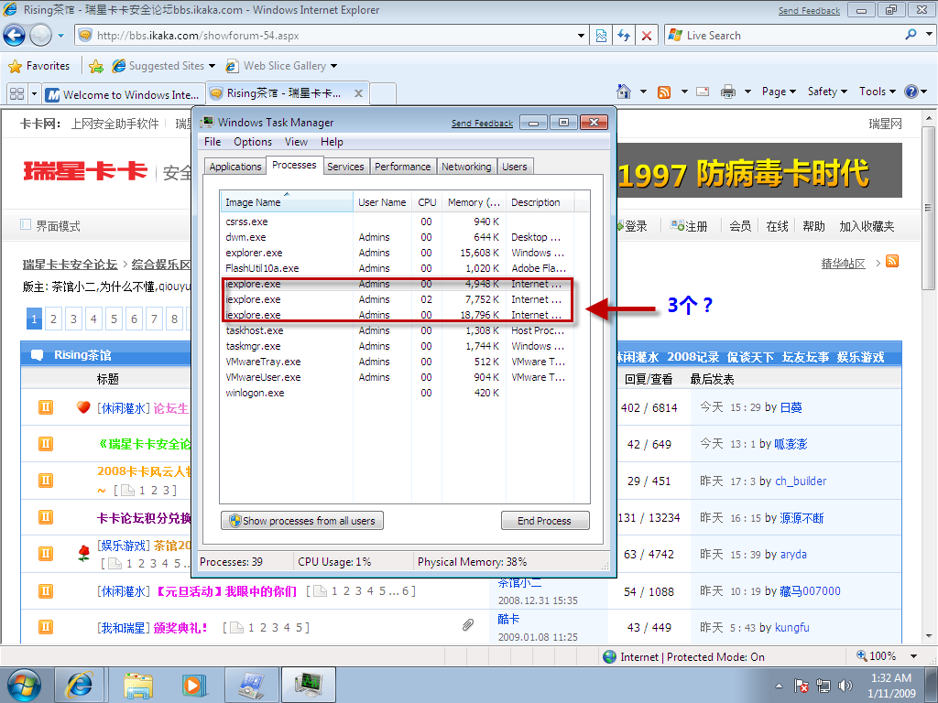Expand the Safety dropdown menu
Image resolution: width=938 pixels, height=703 pixels.
click(x=827, y=92)
